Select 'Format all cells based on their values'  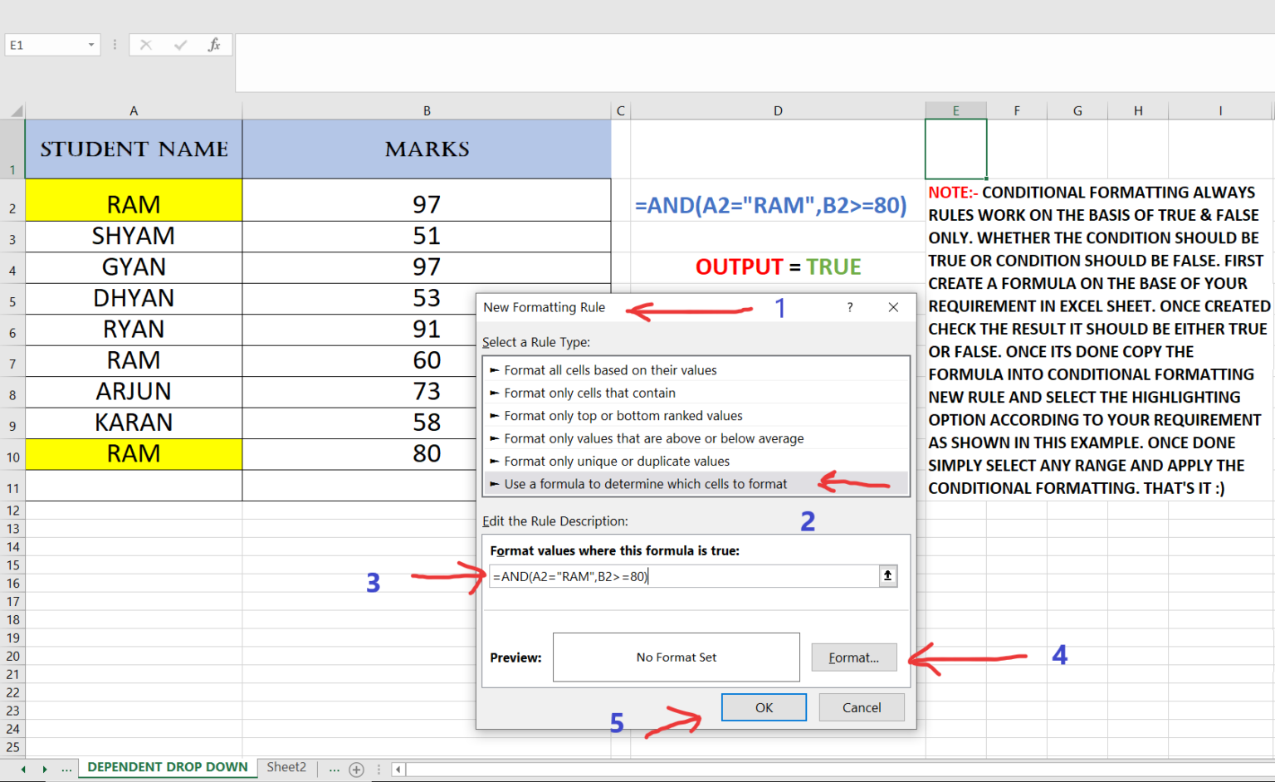click(696, 370)
